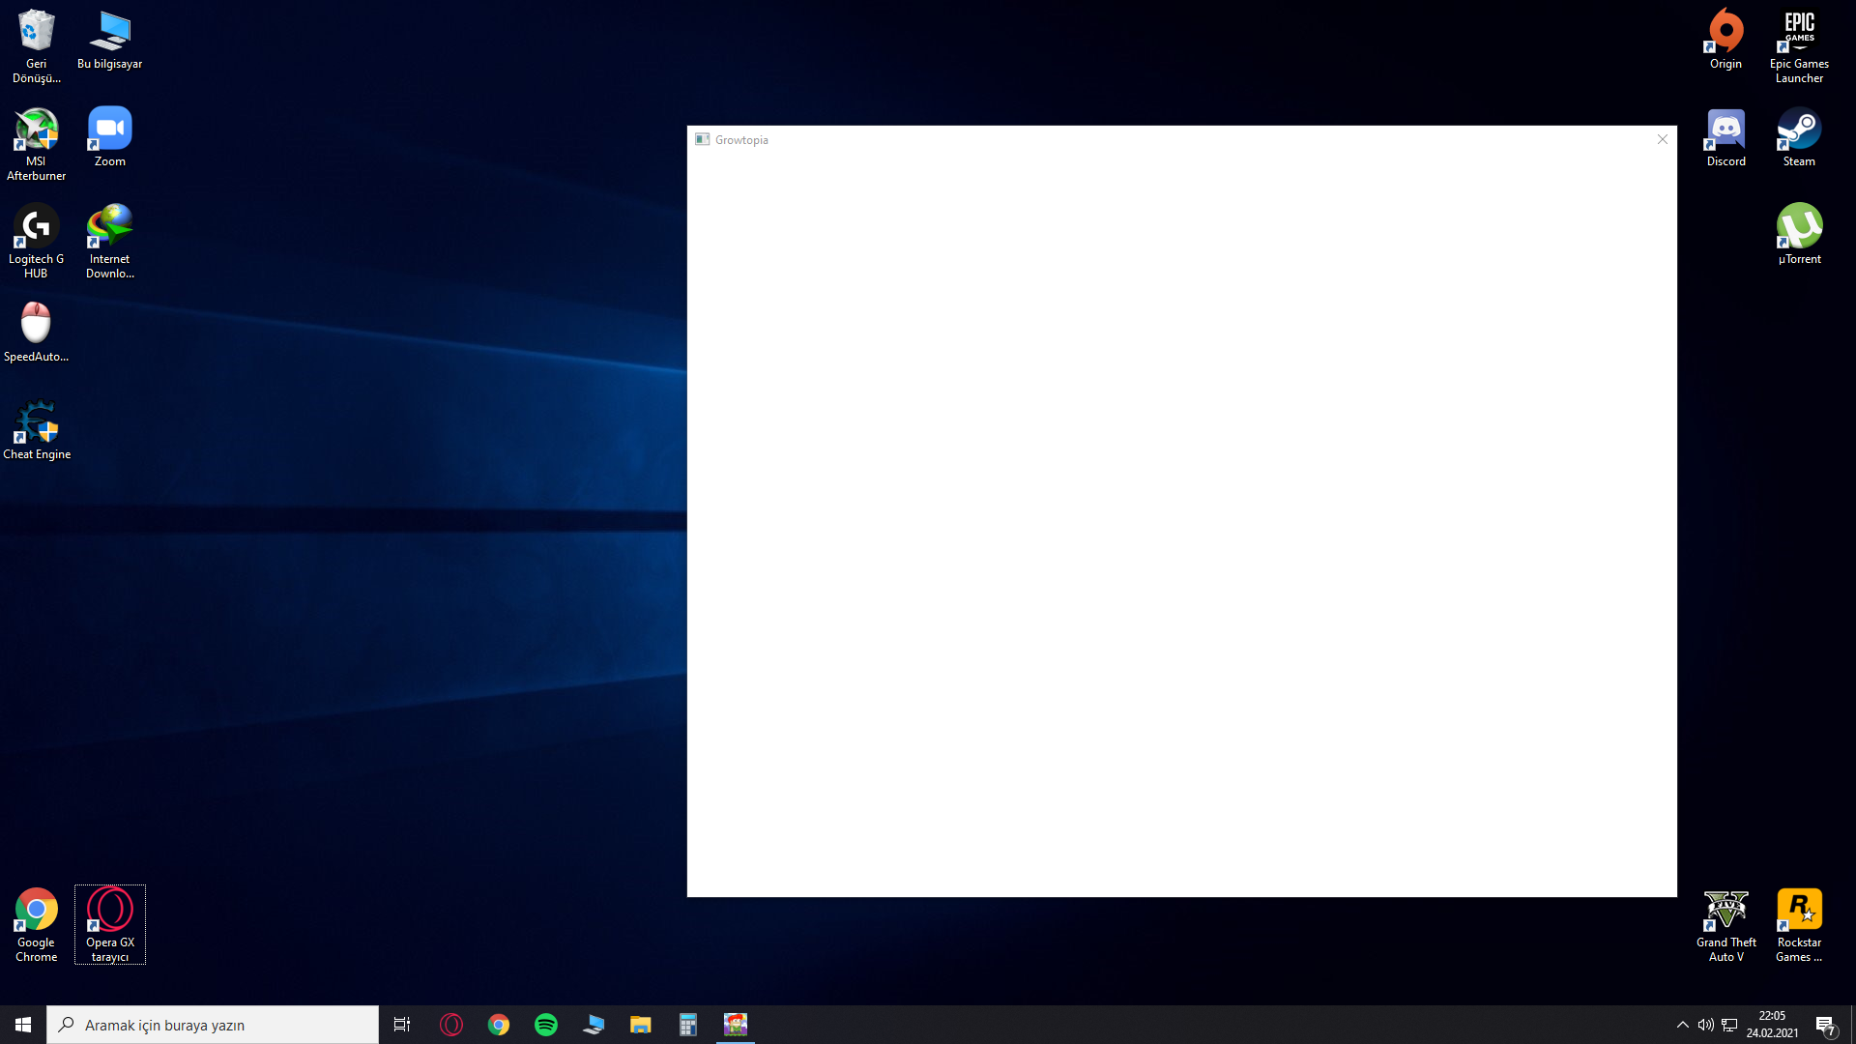
Task: Select the Zoom desktop shortcut
Action: pos(109,137)
